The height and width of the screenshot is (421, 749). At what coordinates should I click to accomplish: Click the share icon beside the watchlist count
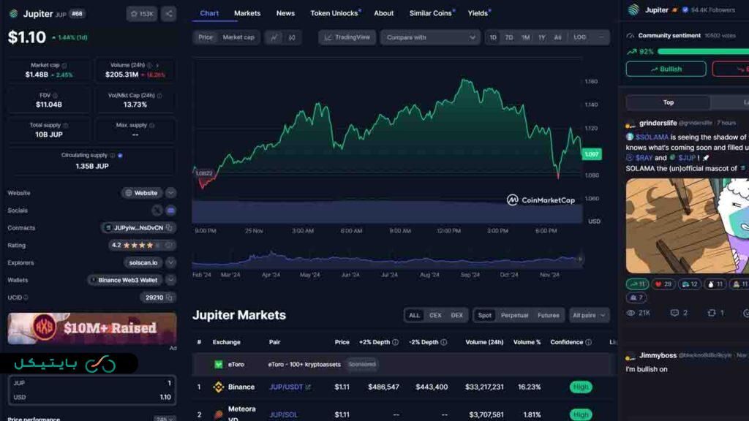[x=168, y=14]
